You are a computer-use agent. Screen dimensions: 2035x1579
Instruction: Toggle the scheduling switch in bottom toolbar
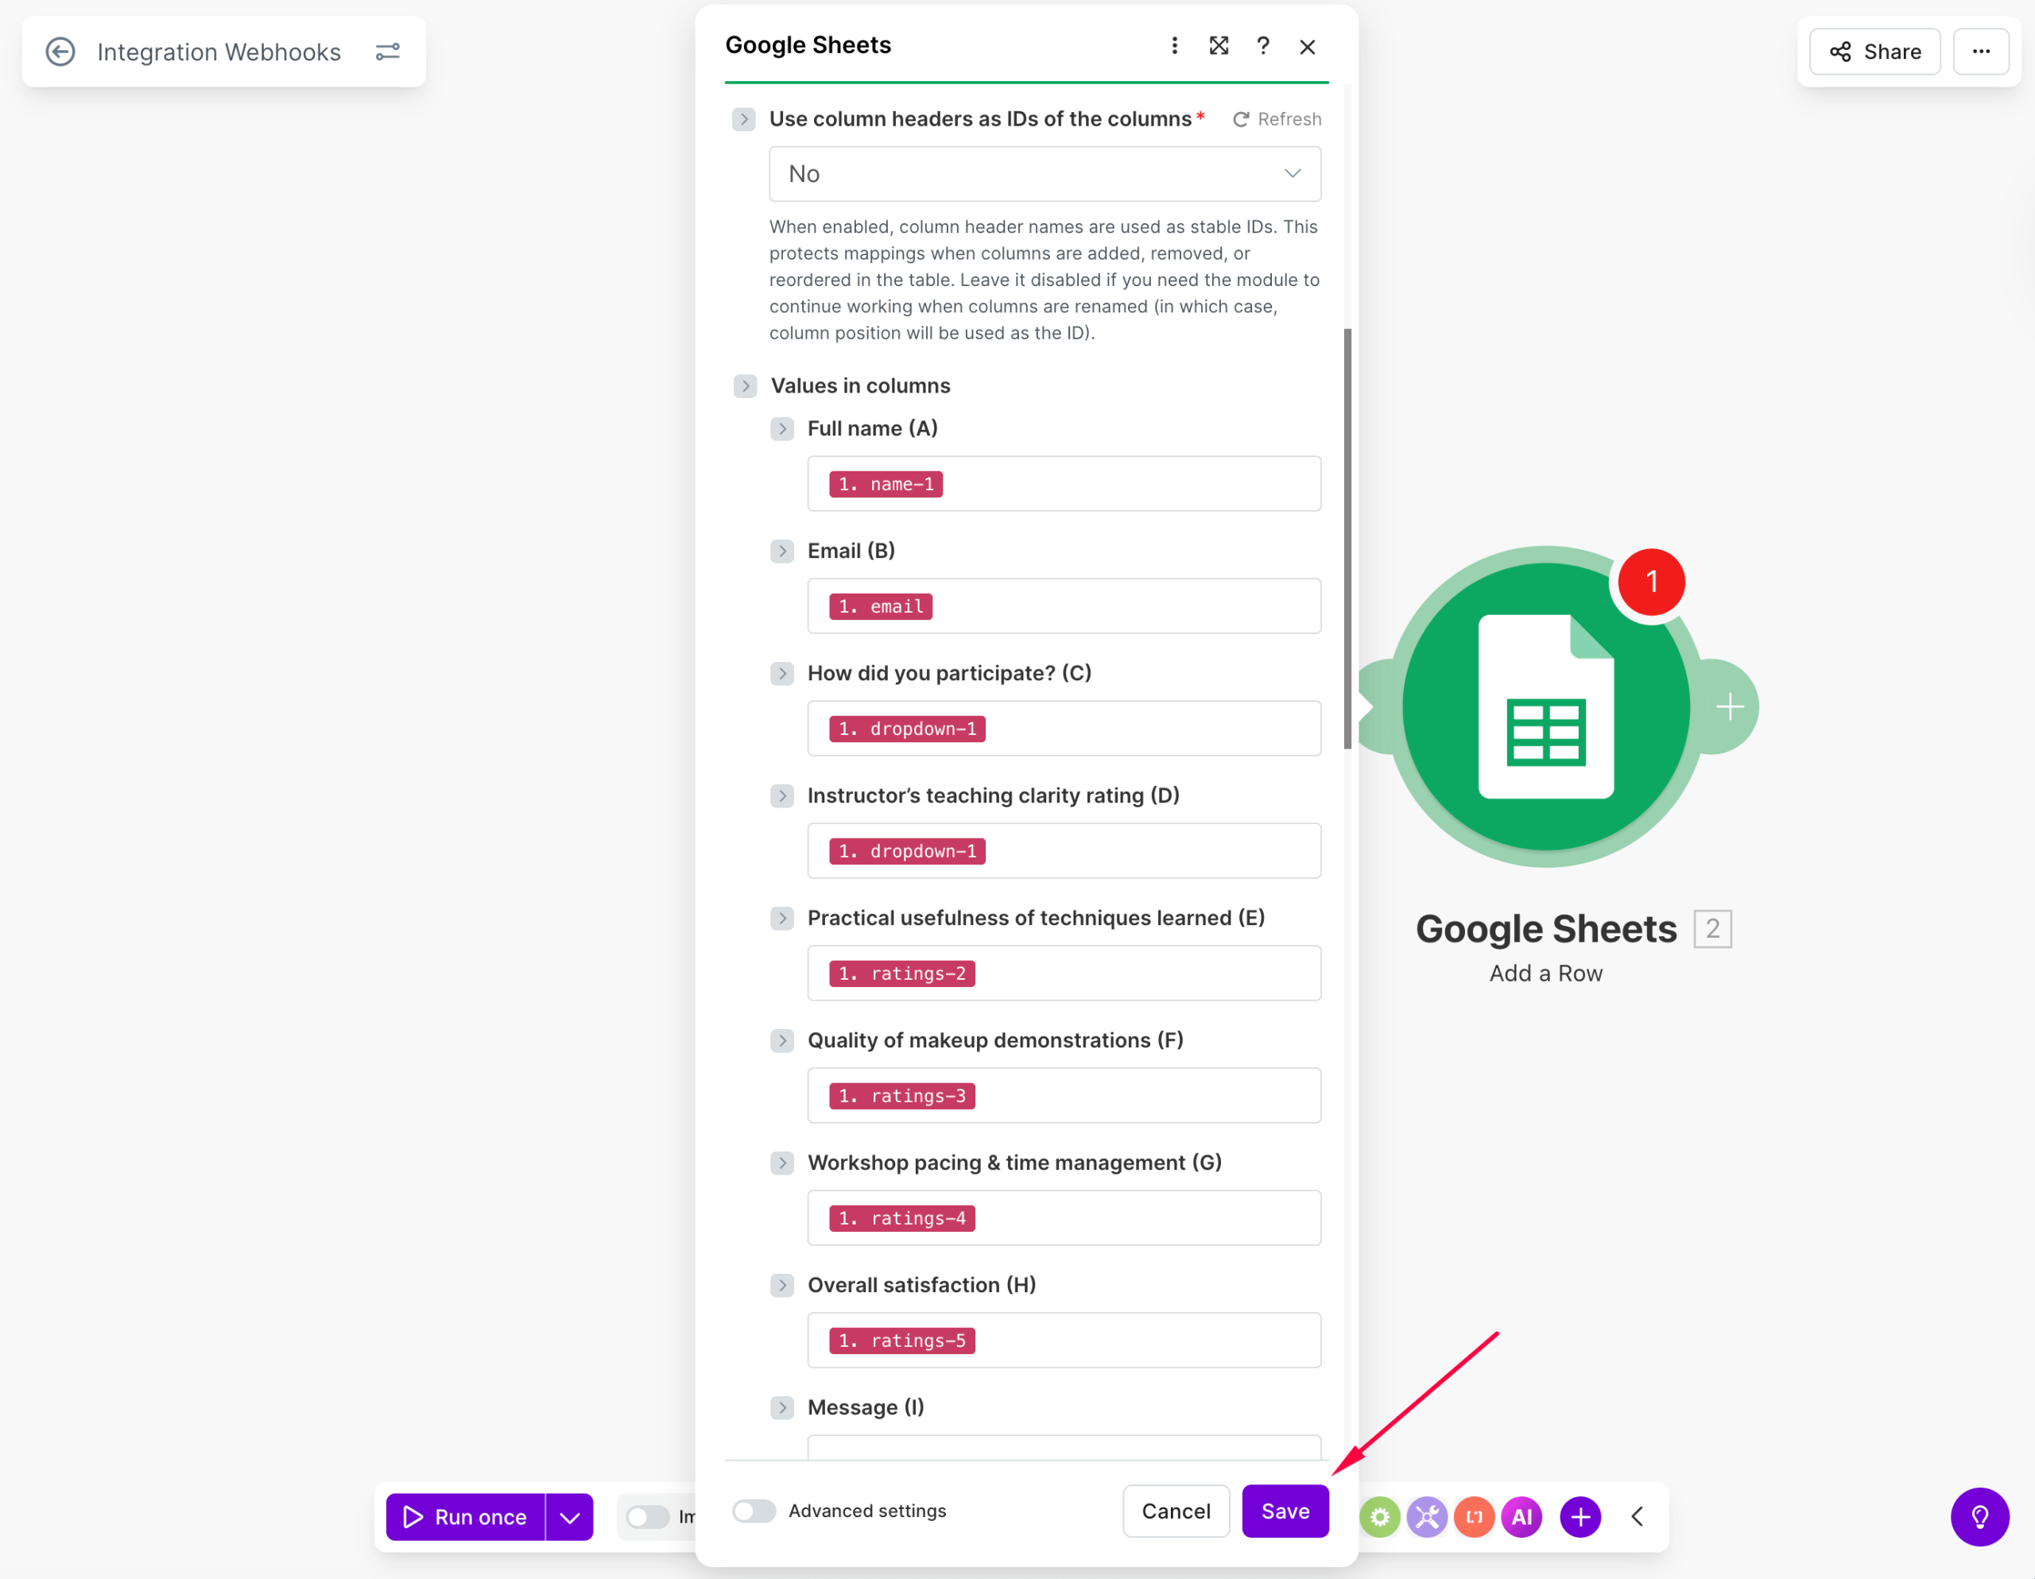[x=646, y=1518]
